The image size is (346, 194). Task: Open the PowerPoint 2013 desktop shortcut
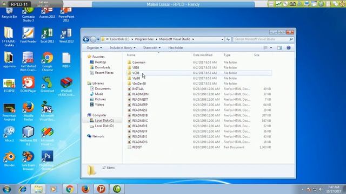click(x=66, y=15)
